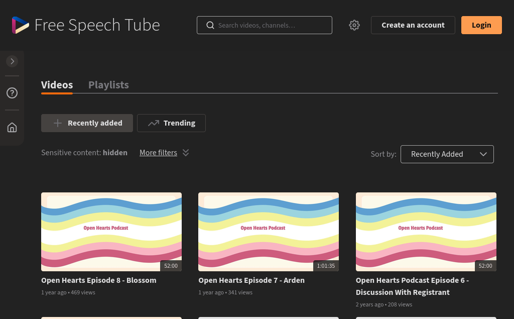Select the Recently added filter button
Image resolution: width=514 pixels, height=319 pixels.
tap(87, 123)
